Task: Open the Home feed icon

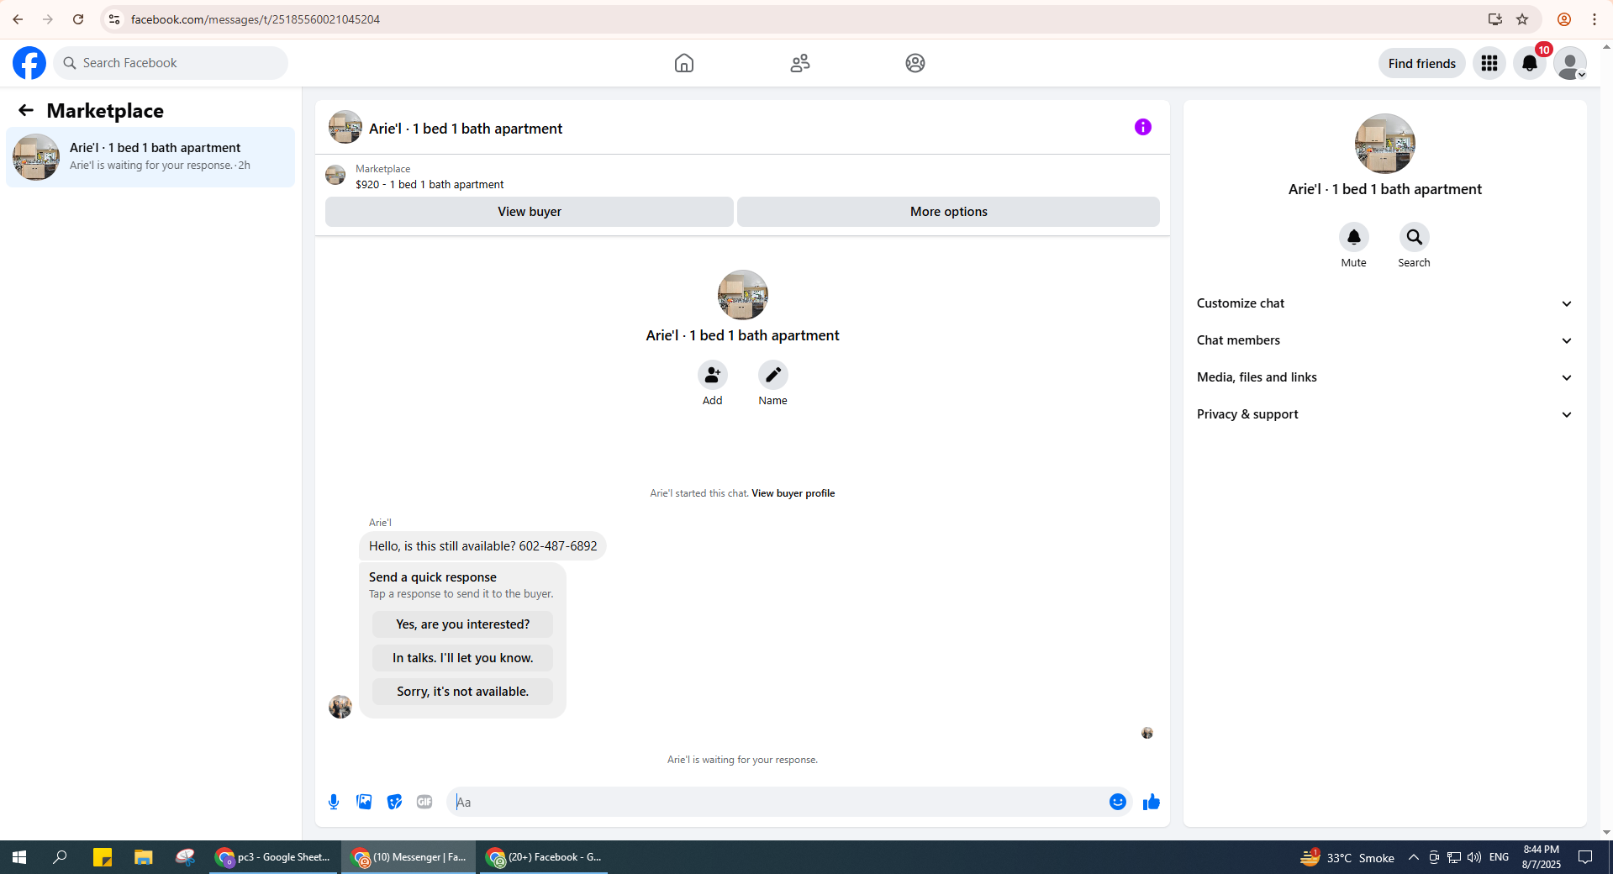Action: pos(684,63)
